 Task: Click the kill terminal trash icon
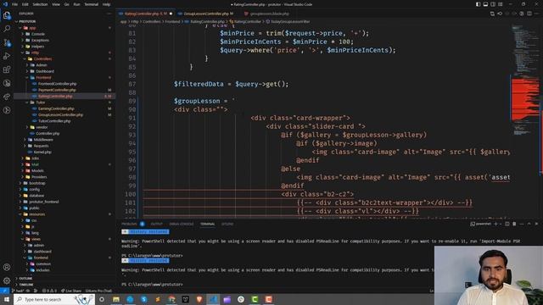click(514, 224)
